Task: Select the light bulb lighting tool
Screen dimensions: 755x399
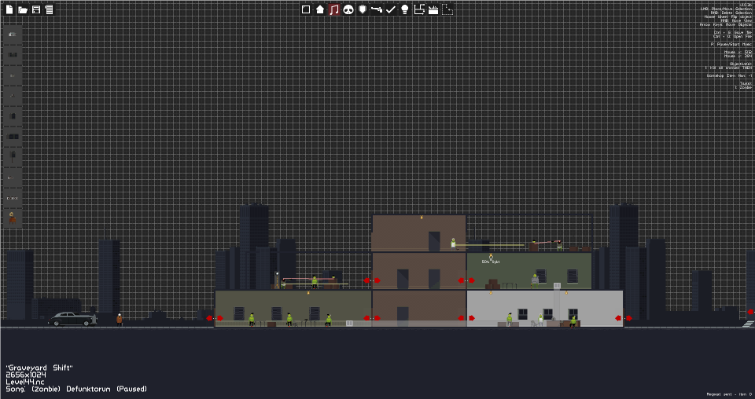Action: (405, 9)
